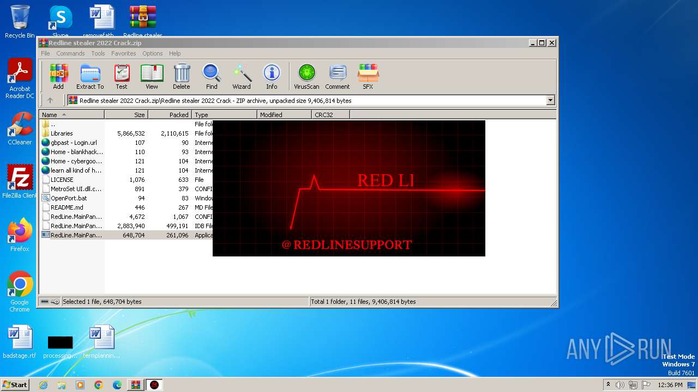The width and height of the screenshot is (698, 392).
Task: Click the RedLine splash screen image
Action: click(x=349, y=188)
